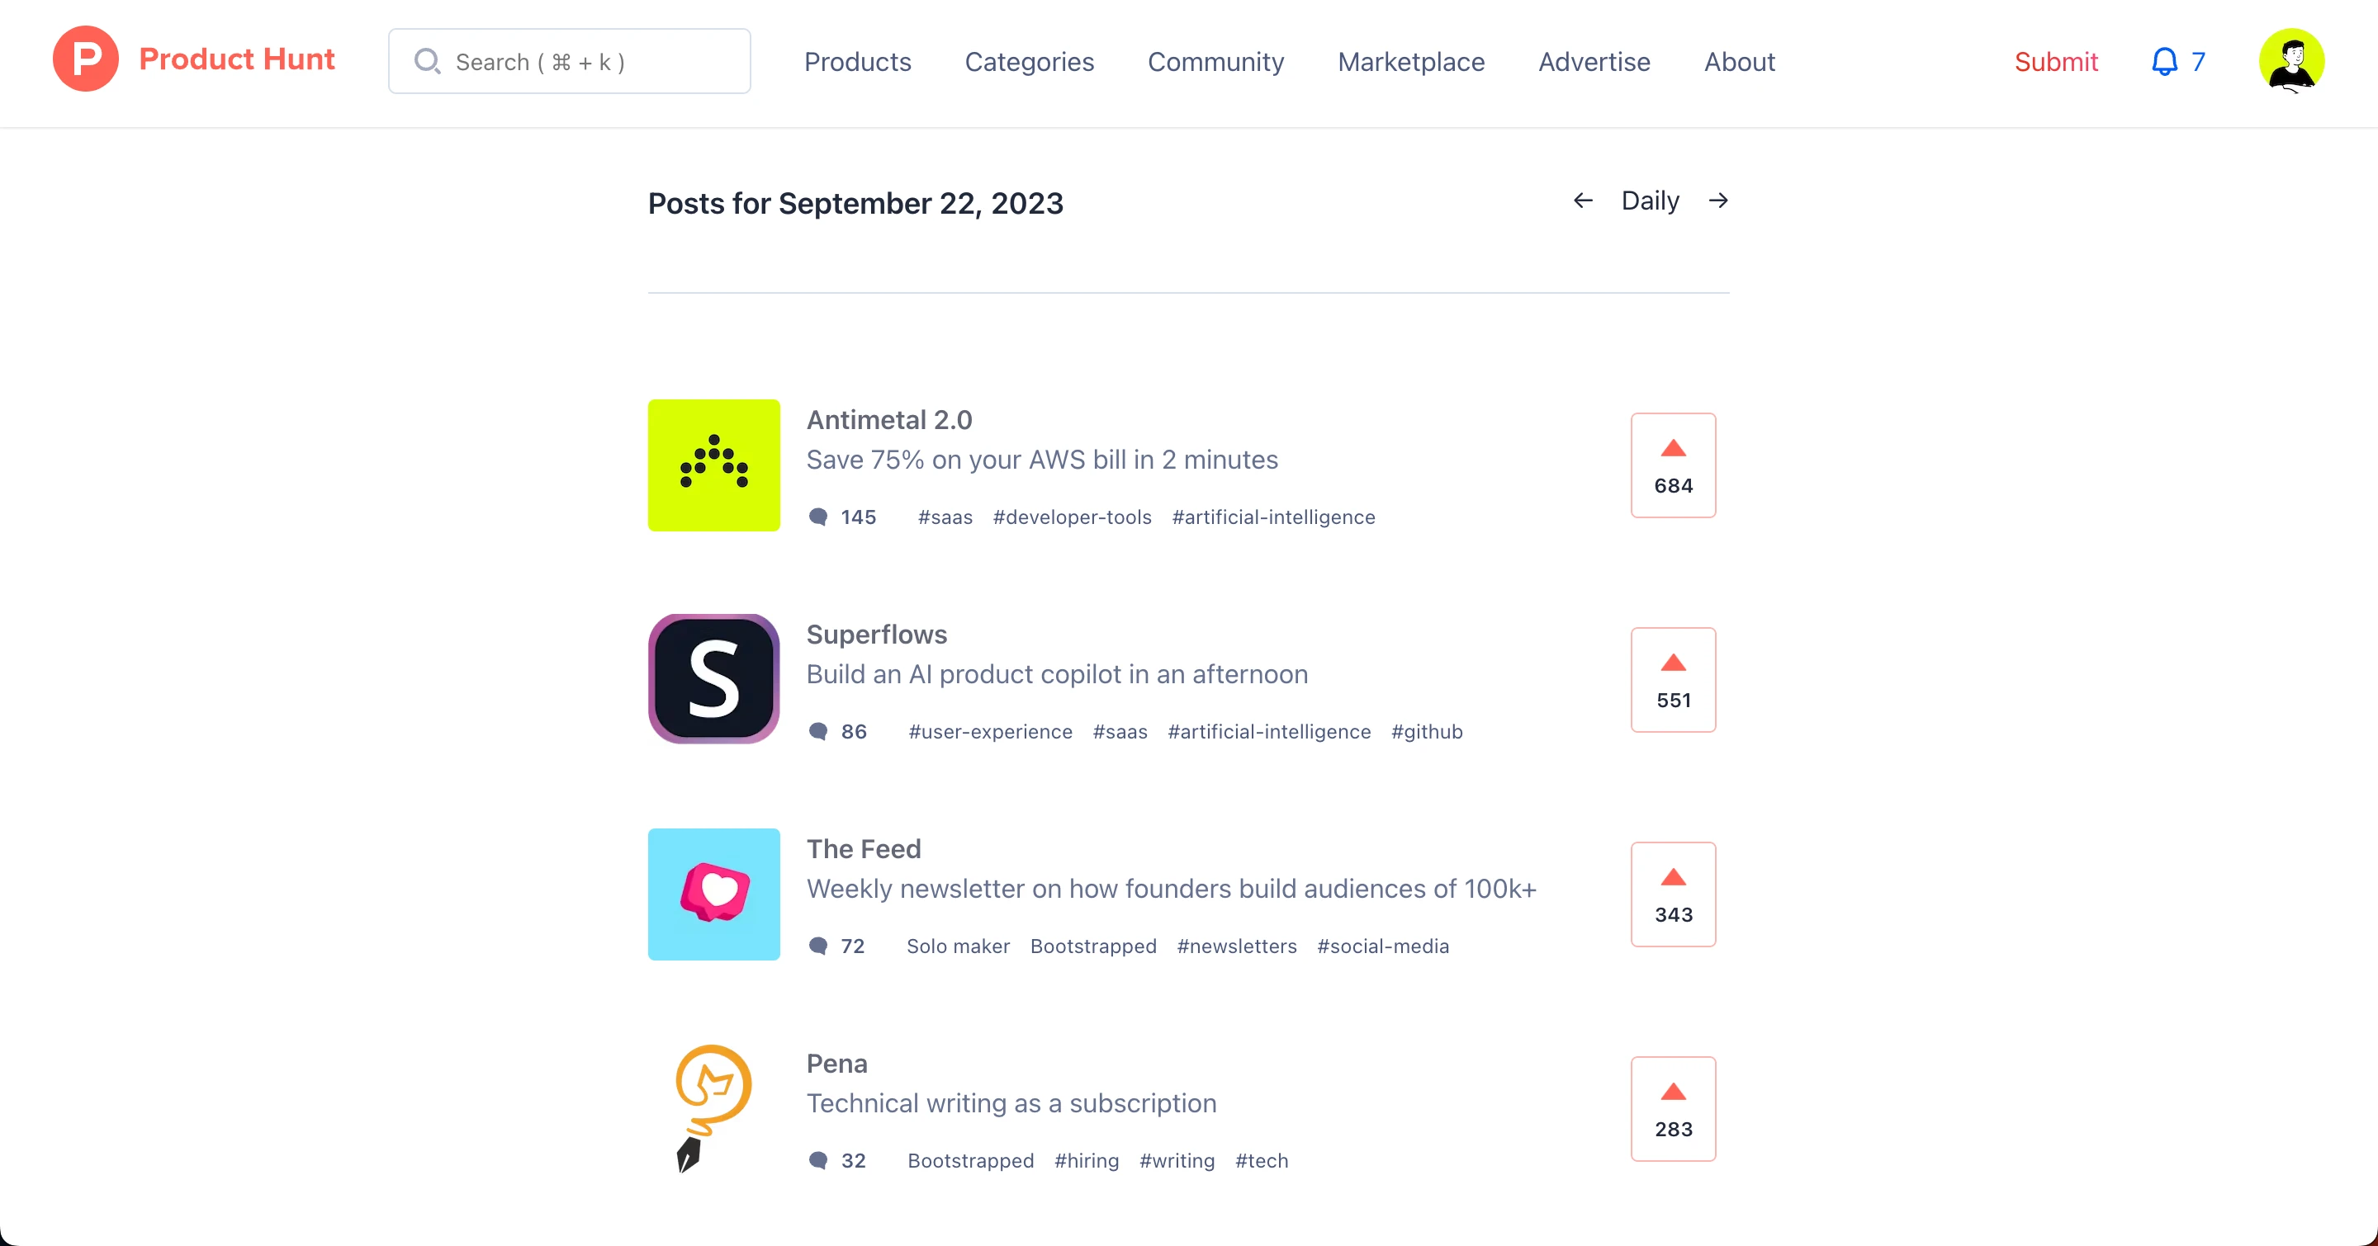Go to previous day with left arrow
This screenshot has width=2378, height=1246.
click(x=1582, y=201)
